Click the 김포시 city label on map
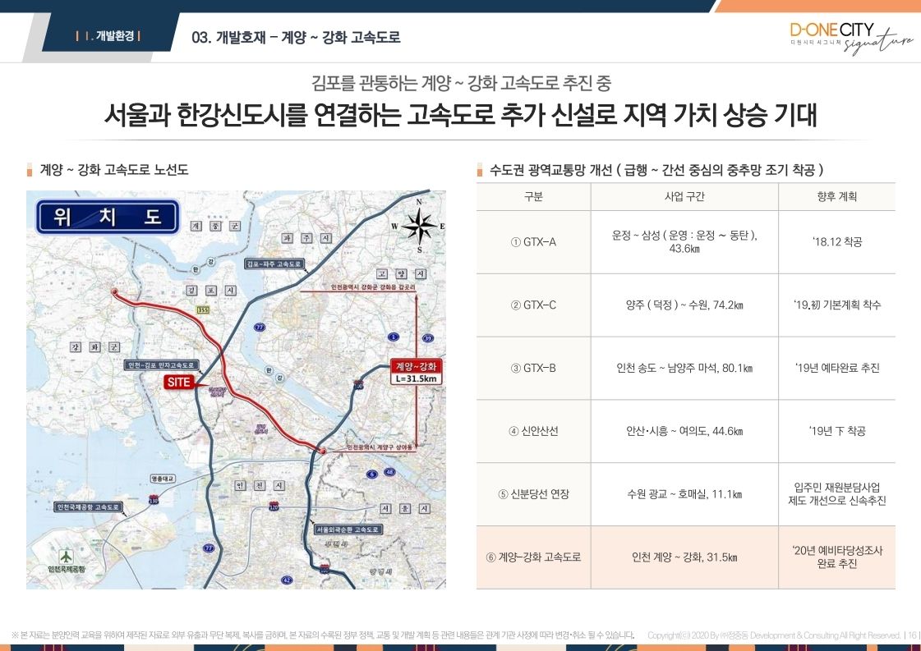Viewport: 921px width, 651px height. coord(211,291)
